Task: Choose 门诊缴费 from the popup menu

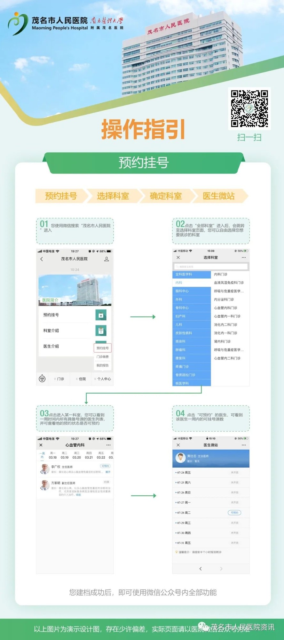Action: (x=103, y=356)
